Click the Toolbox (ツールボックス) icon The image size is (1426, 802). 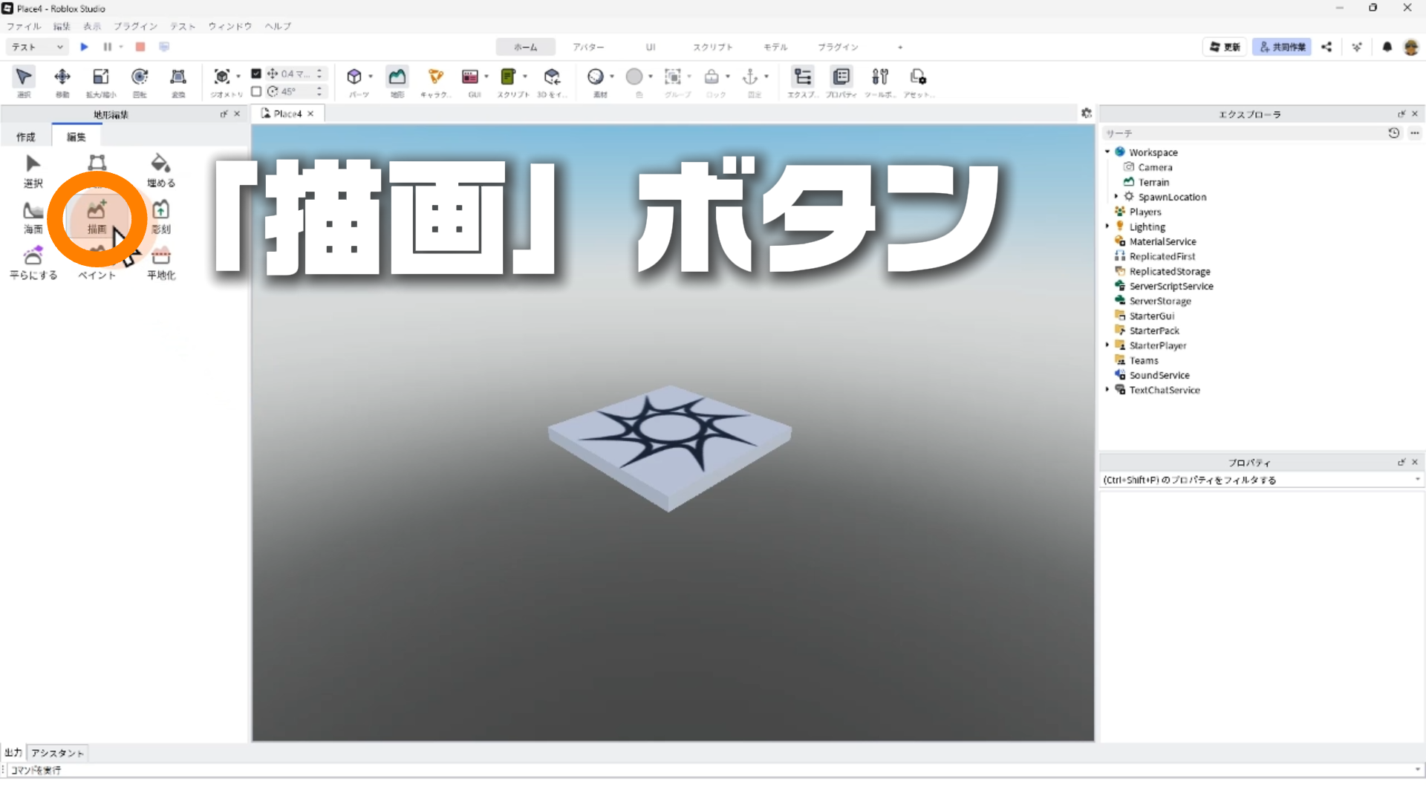(880, 77)
